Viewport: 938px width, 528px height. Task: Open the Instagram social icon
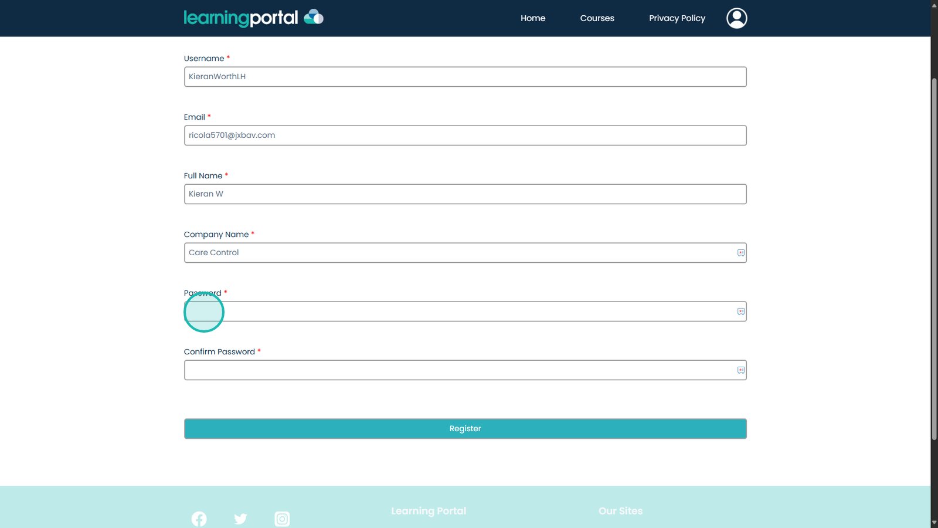coord(282,519)
